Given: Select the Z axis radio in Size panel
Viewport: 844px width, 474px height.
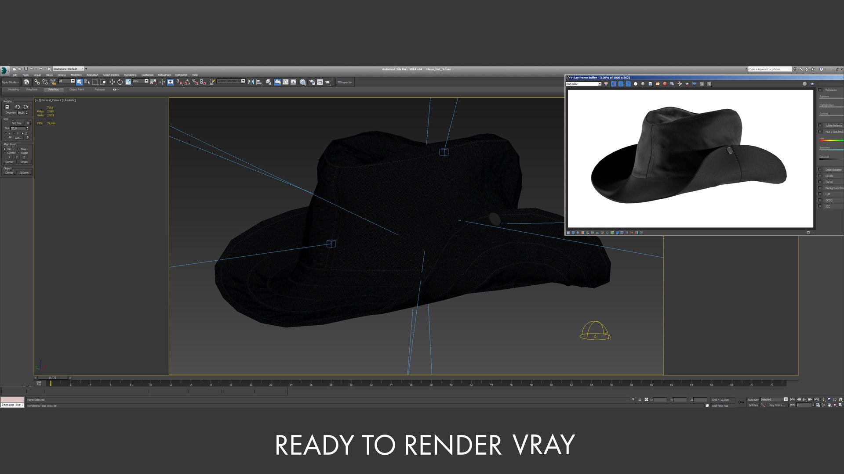Looking at the screenshot, I should coord(22,133).
